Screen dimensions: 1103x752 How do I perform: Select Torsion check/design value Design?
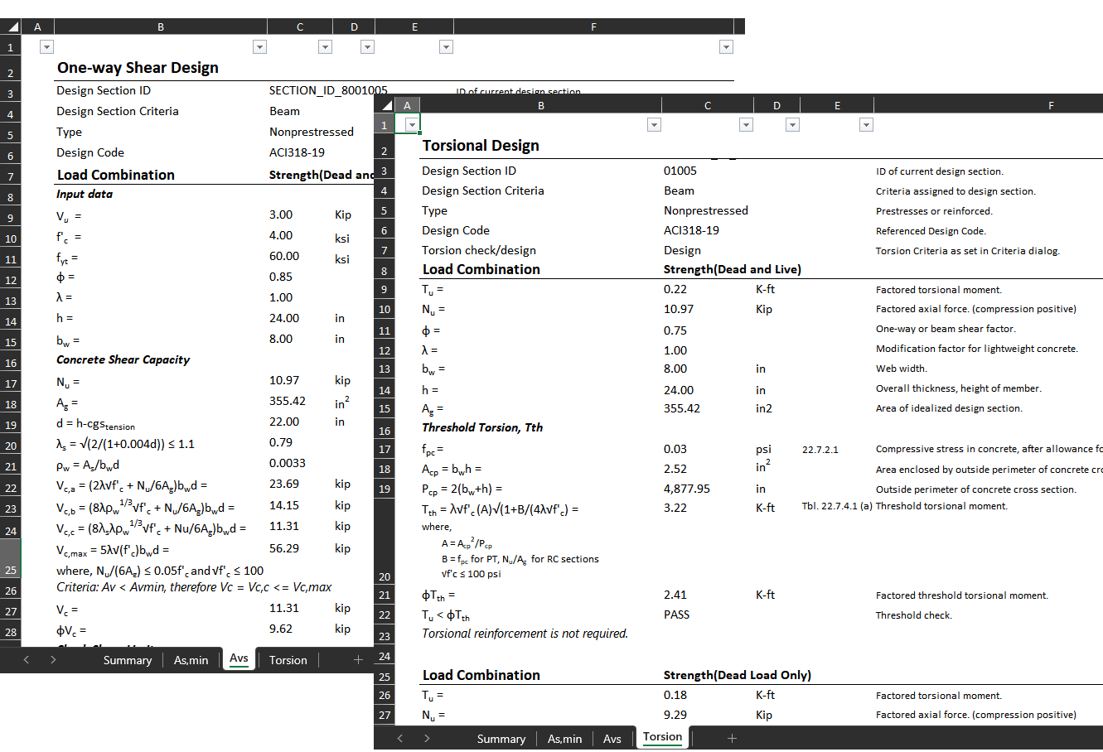tap(682, 250)
